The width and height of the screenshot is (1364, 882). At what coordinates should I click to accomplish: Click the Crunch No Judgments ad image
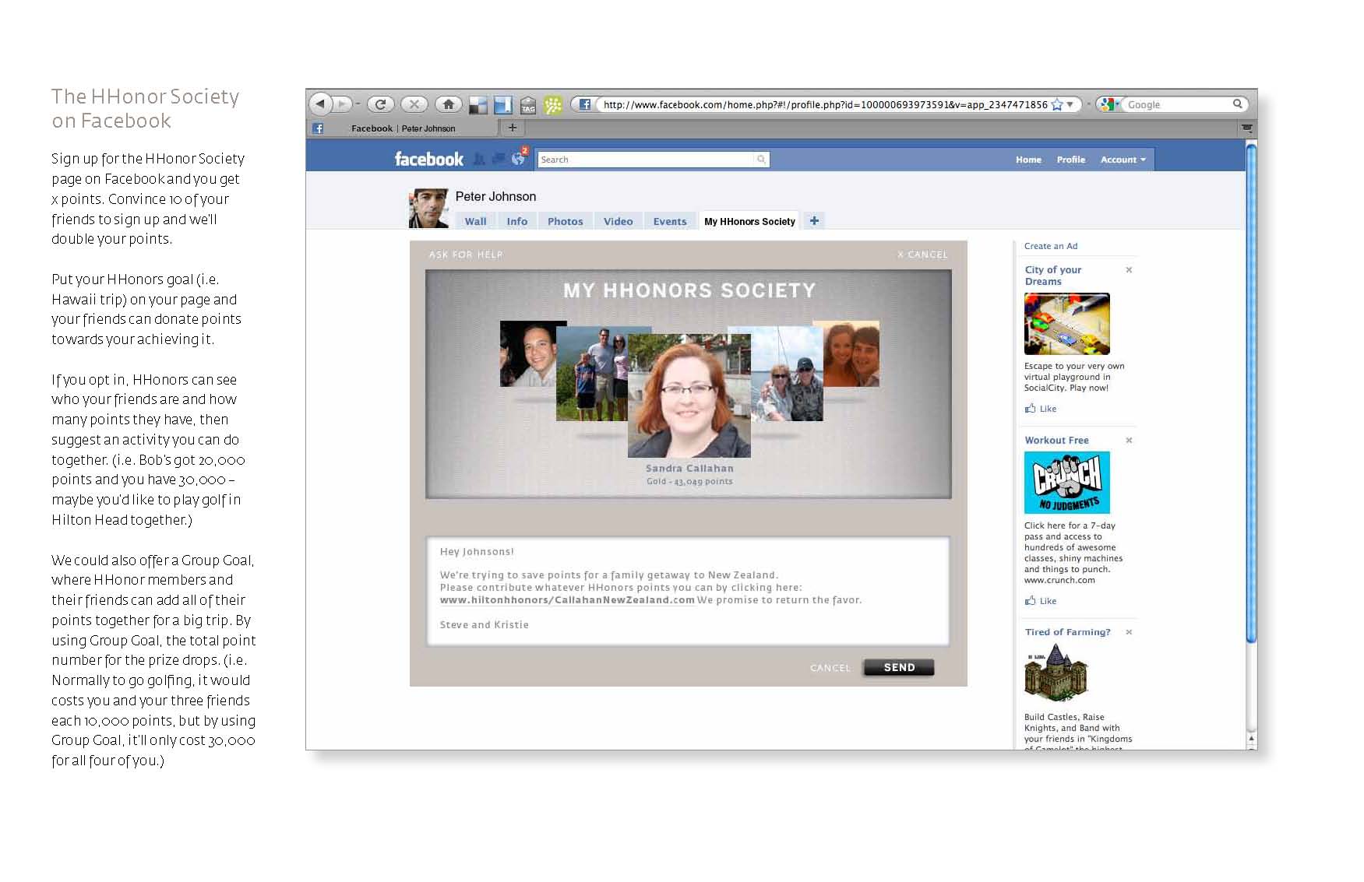pos(1066,483)
